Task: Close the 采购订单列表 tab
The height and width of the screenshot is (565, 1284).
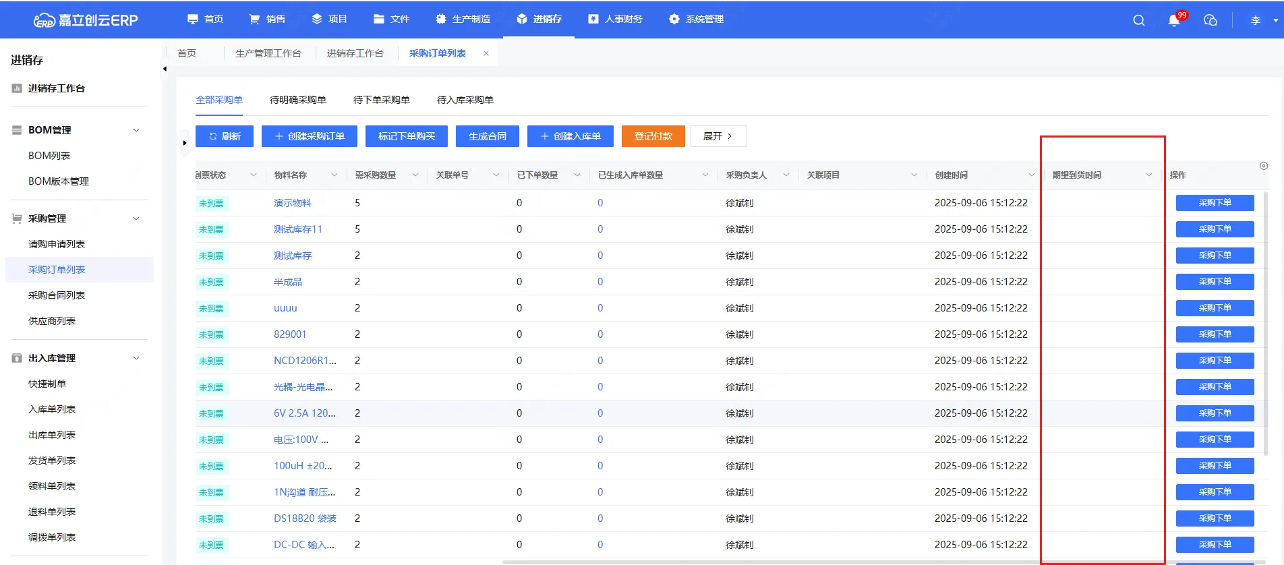Action: click(486, 53)
